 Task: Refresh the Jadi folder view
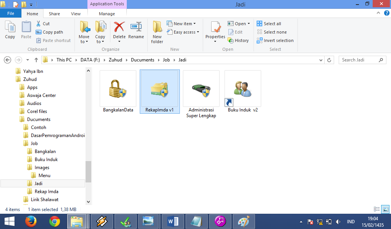point(329,60)
